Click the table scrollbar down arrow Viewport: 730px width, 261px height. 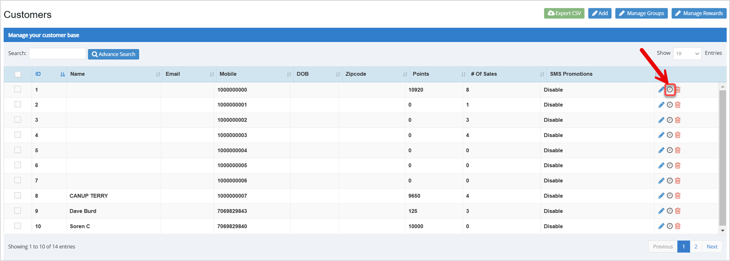[x=722, y=230]
